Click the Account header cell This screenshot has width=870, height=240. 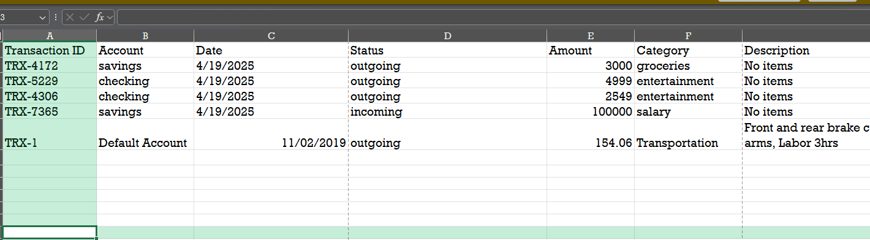[145, 50]
